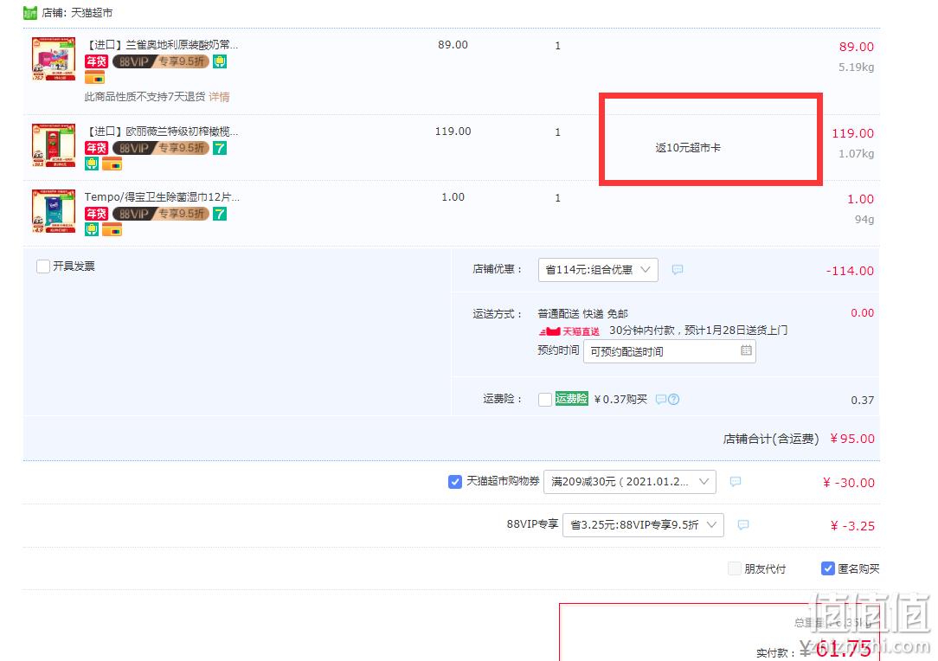The height and width of the screenshot is (661, 938).
Task: Click the ¥ -30.00 coupon deduction amount
Action: click(849, 482)
